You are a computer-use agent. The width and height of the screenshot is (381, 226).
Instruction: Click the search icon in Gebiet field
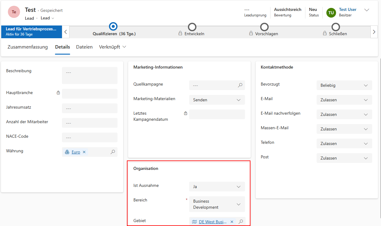click(241, 222)
